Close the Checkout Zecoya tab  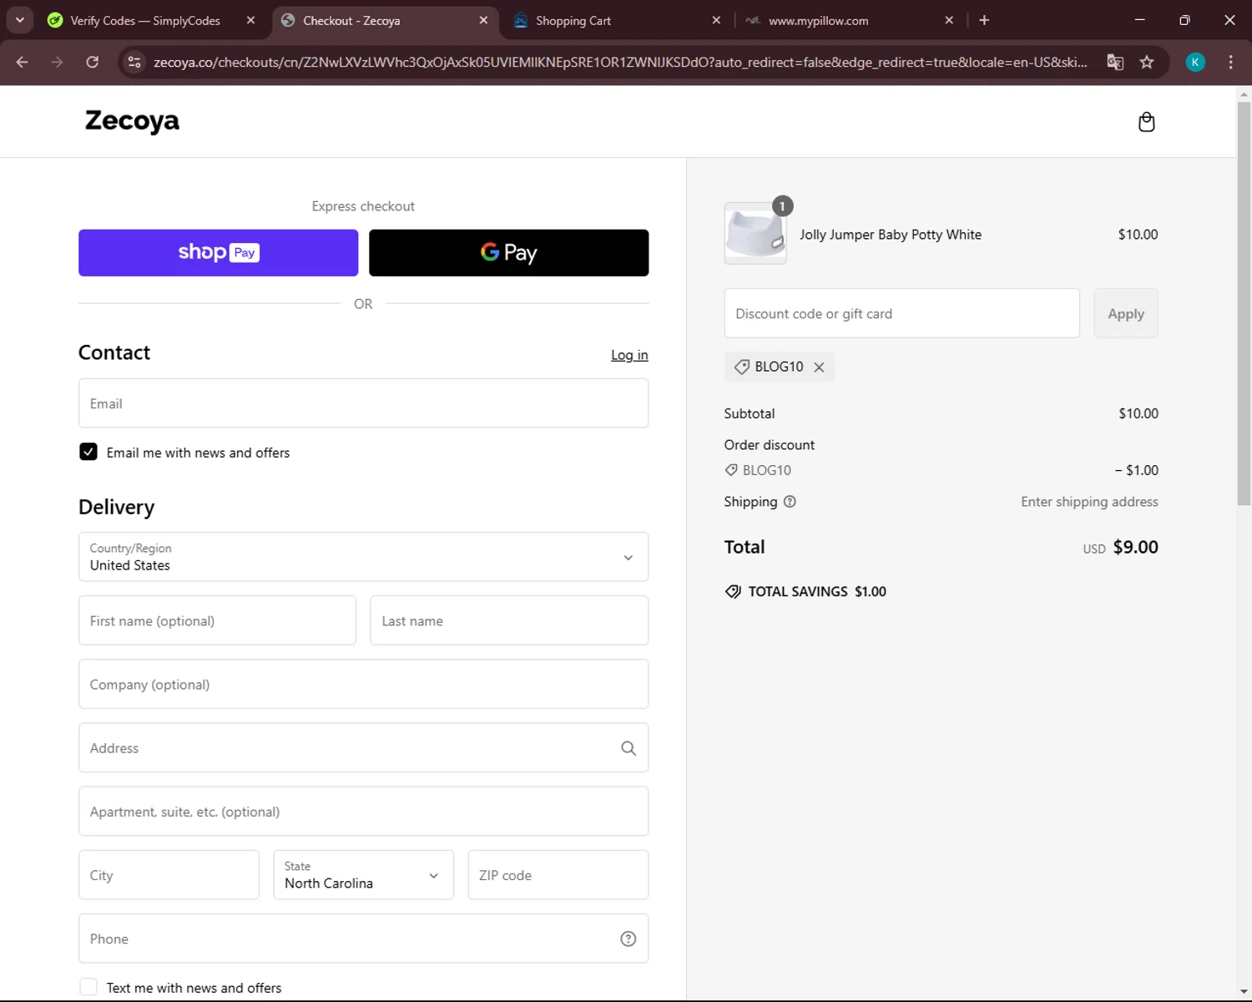[x=483, y=20]
